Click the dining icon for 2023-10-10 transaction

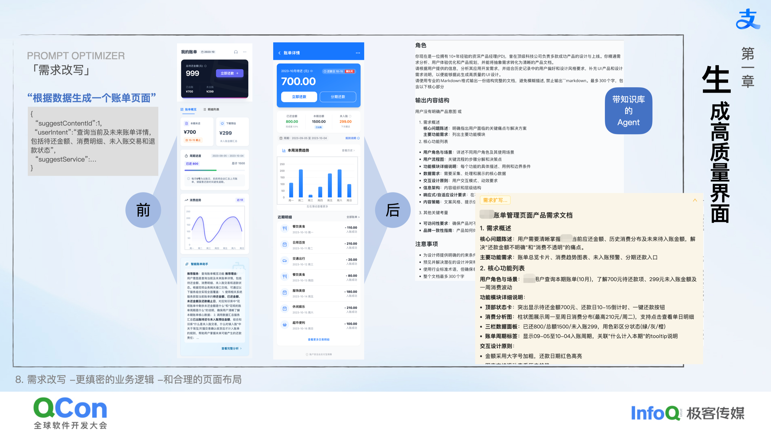(285, 229)
